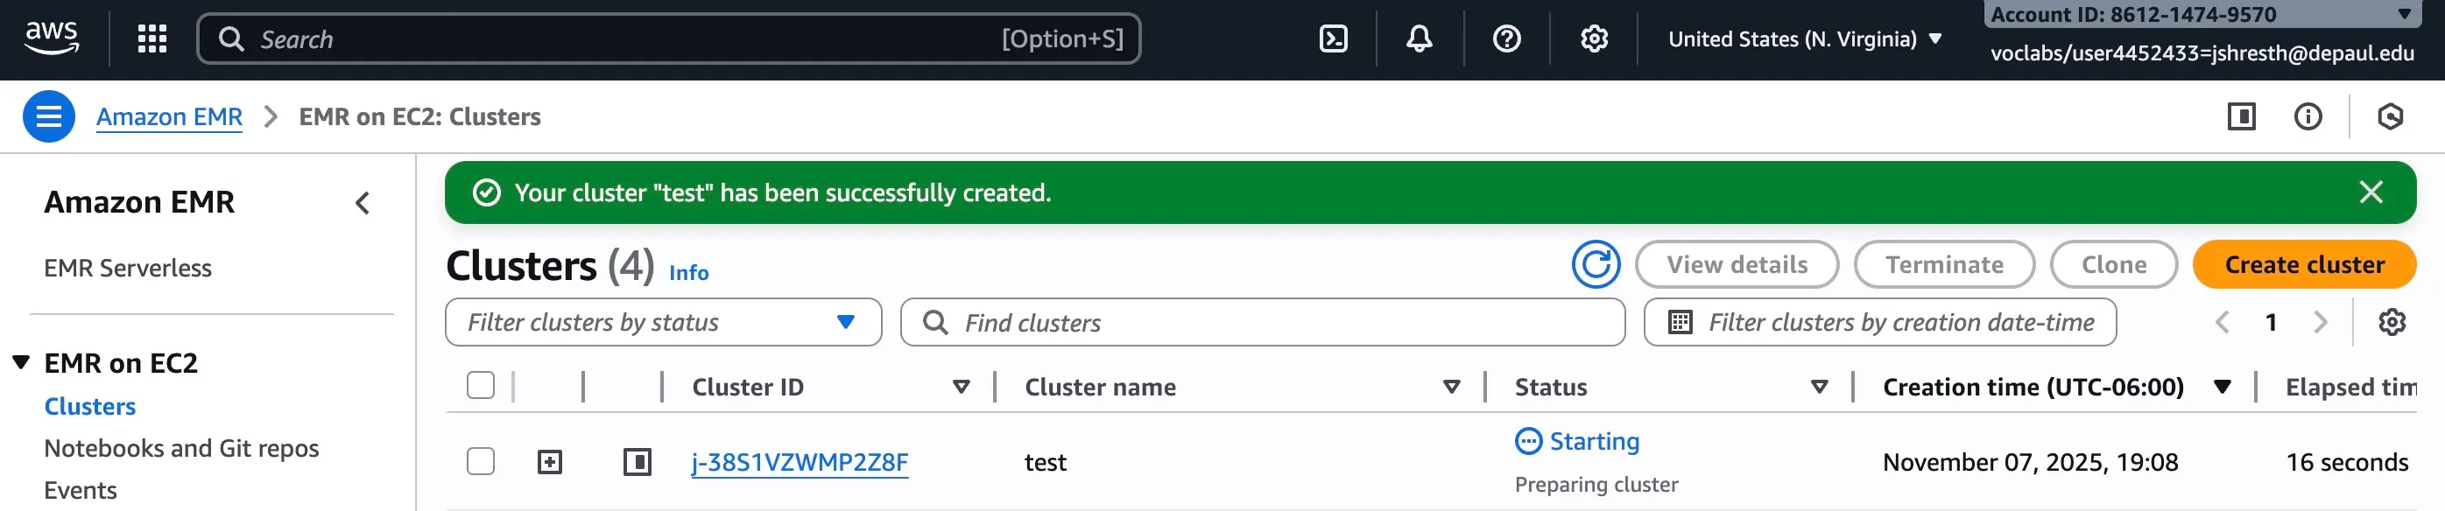Screen dimensions: 2445x511
Task: Click the Create cluster button
Action: click(2304, 264)
